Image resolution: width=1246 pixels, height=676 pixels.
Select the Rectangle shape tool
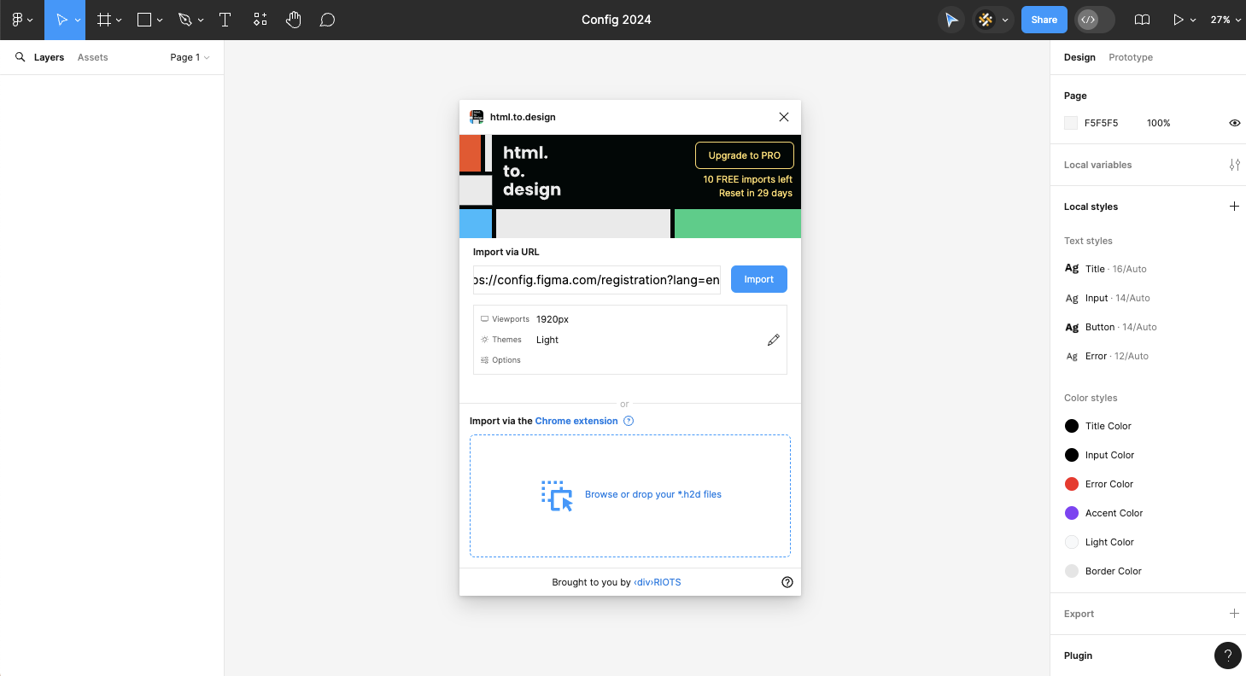click(x=144, y=20)
